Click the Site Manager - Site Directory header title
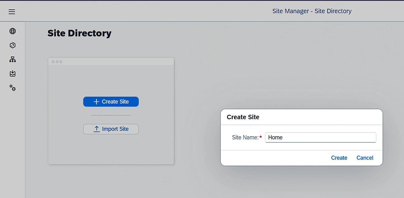This screenshot has width=404, height=198. [x=312, y=11]
